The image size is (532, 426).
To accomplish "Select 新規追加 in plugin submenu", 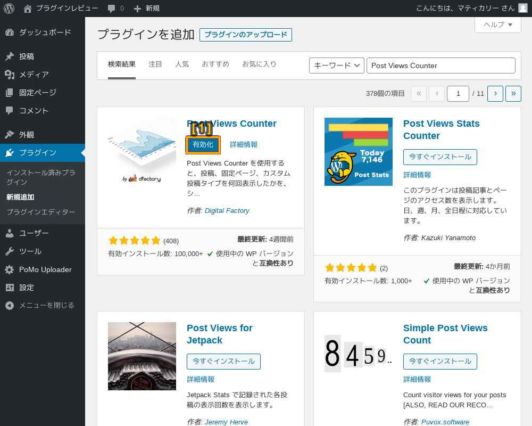I will click(20, 197).
